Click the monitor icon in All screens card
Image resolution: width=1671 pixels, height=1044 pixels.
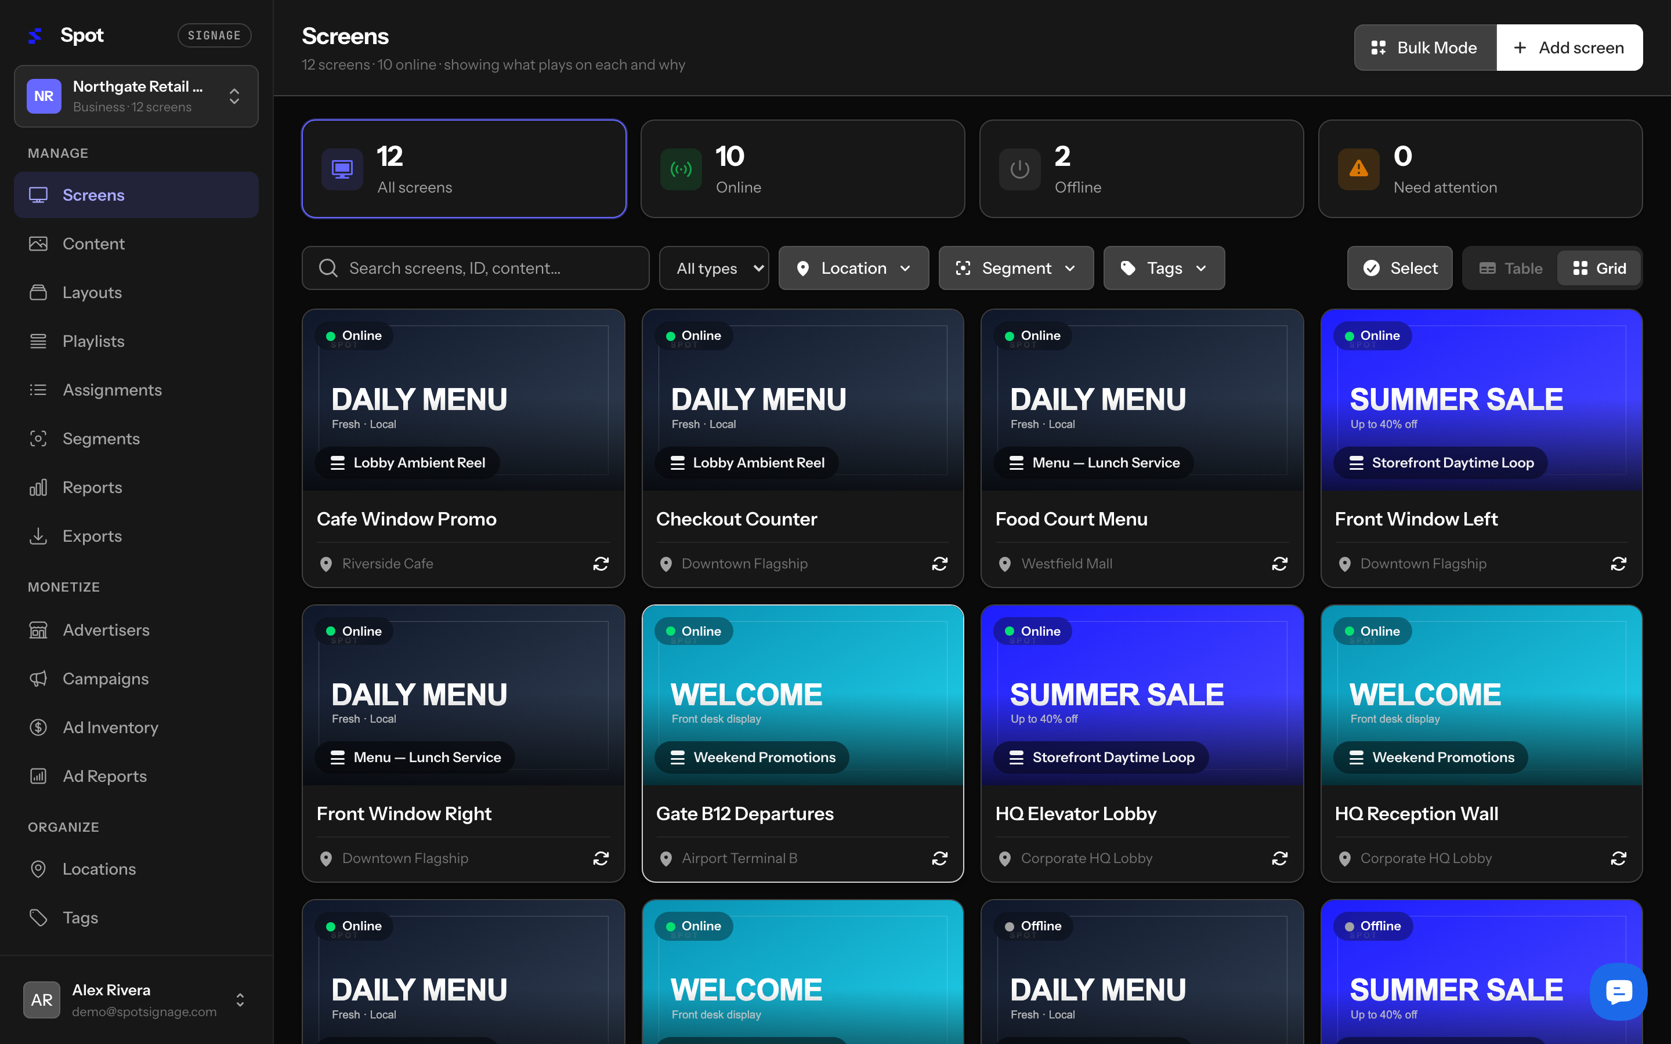[342, 168]
